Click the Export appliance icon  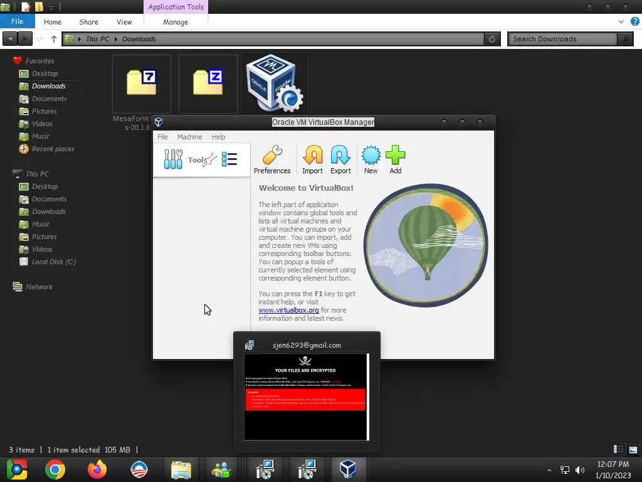(x=340, y=159)
